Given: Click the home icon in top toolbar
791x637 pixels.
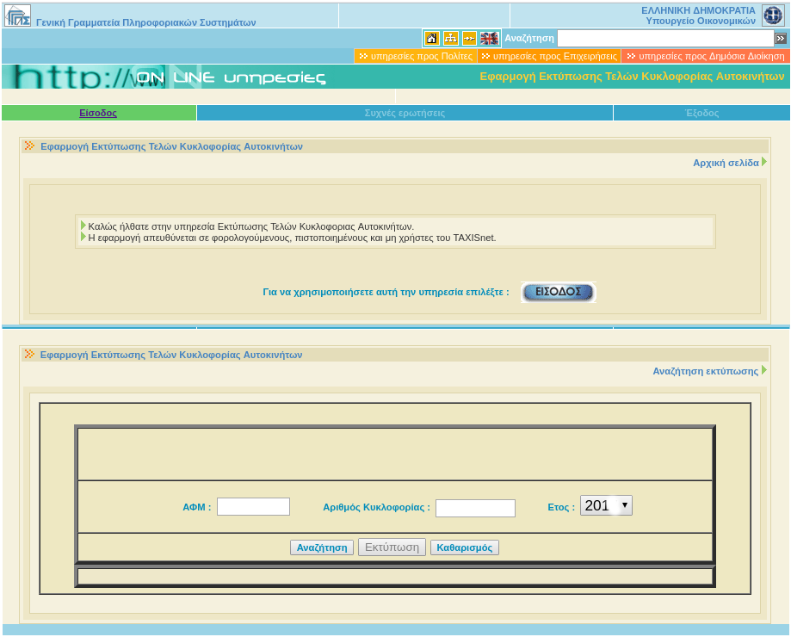Looking at the screenshot, I should coord(432,39).
